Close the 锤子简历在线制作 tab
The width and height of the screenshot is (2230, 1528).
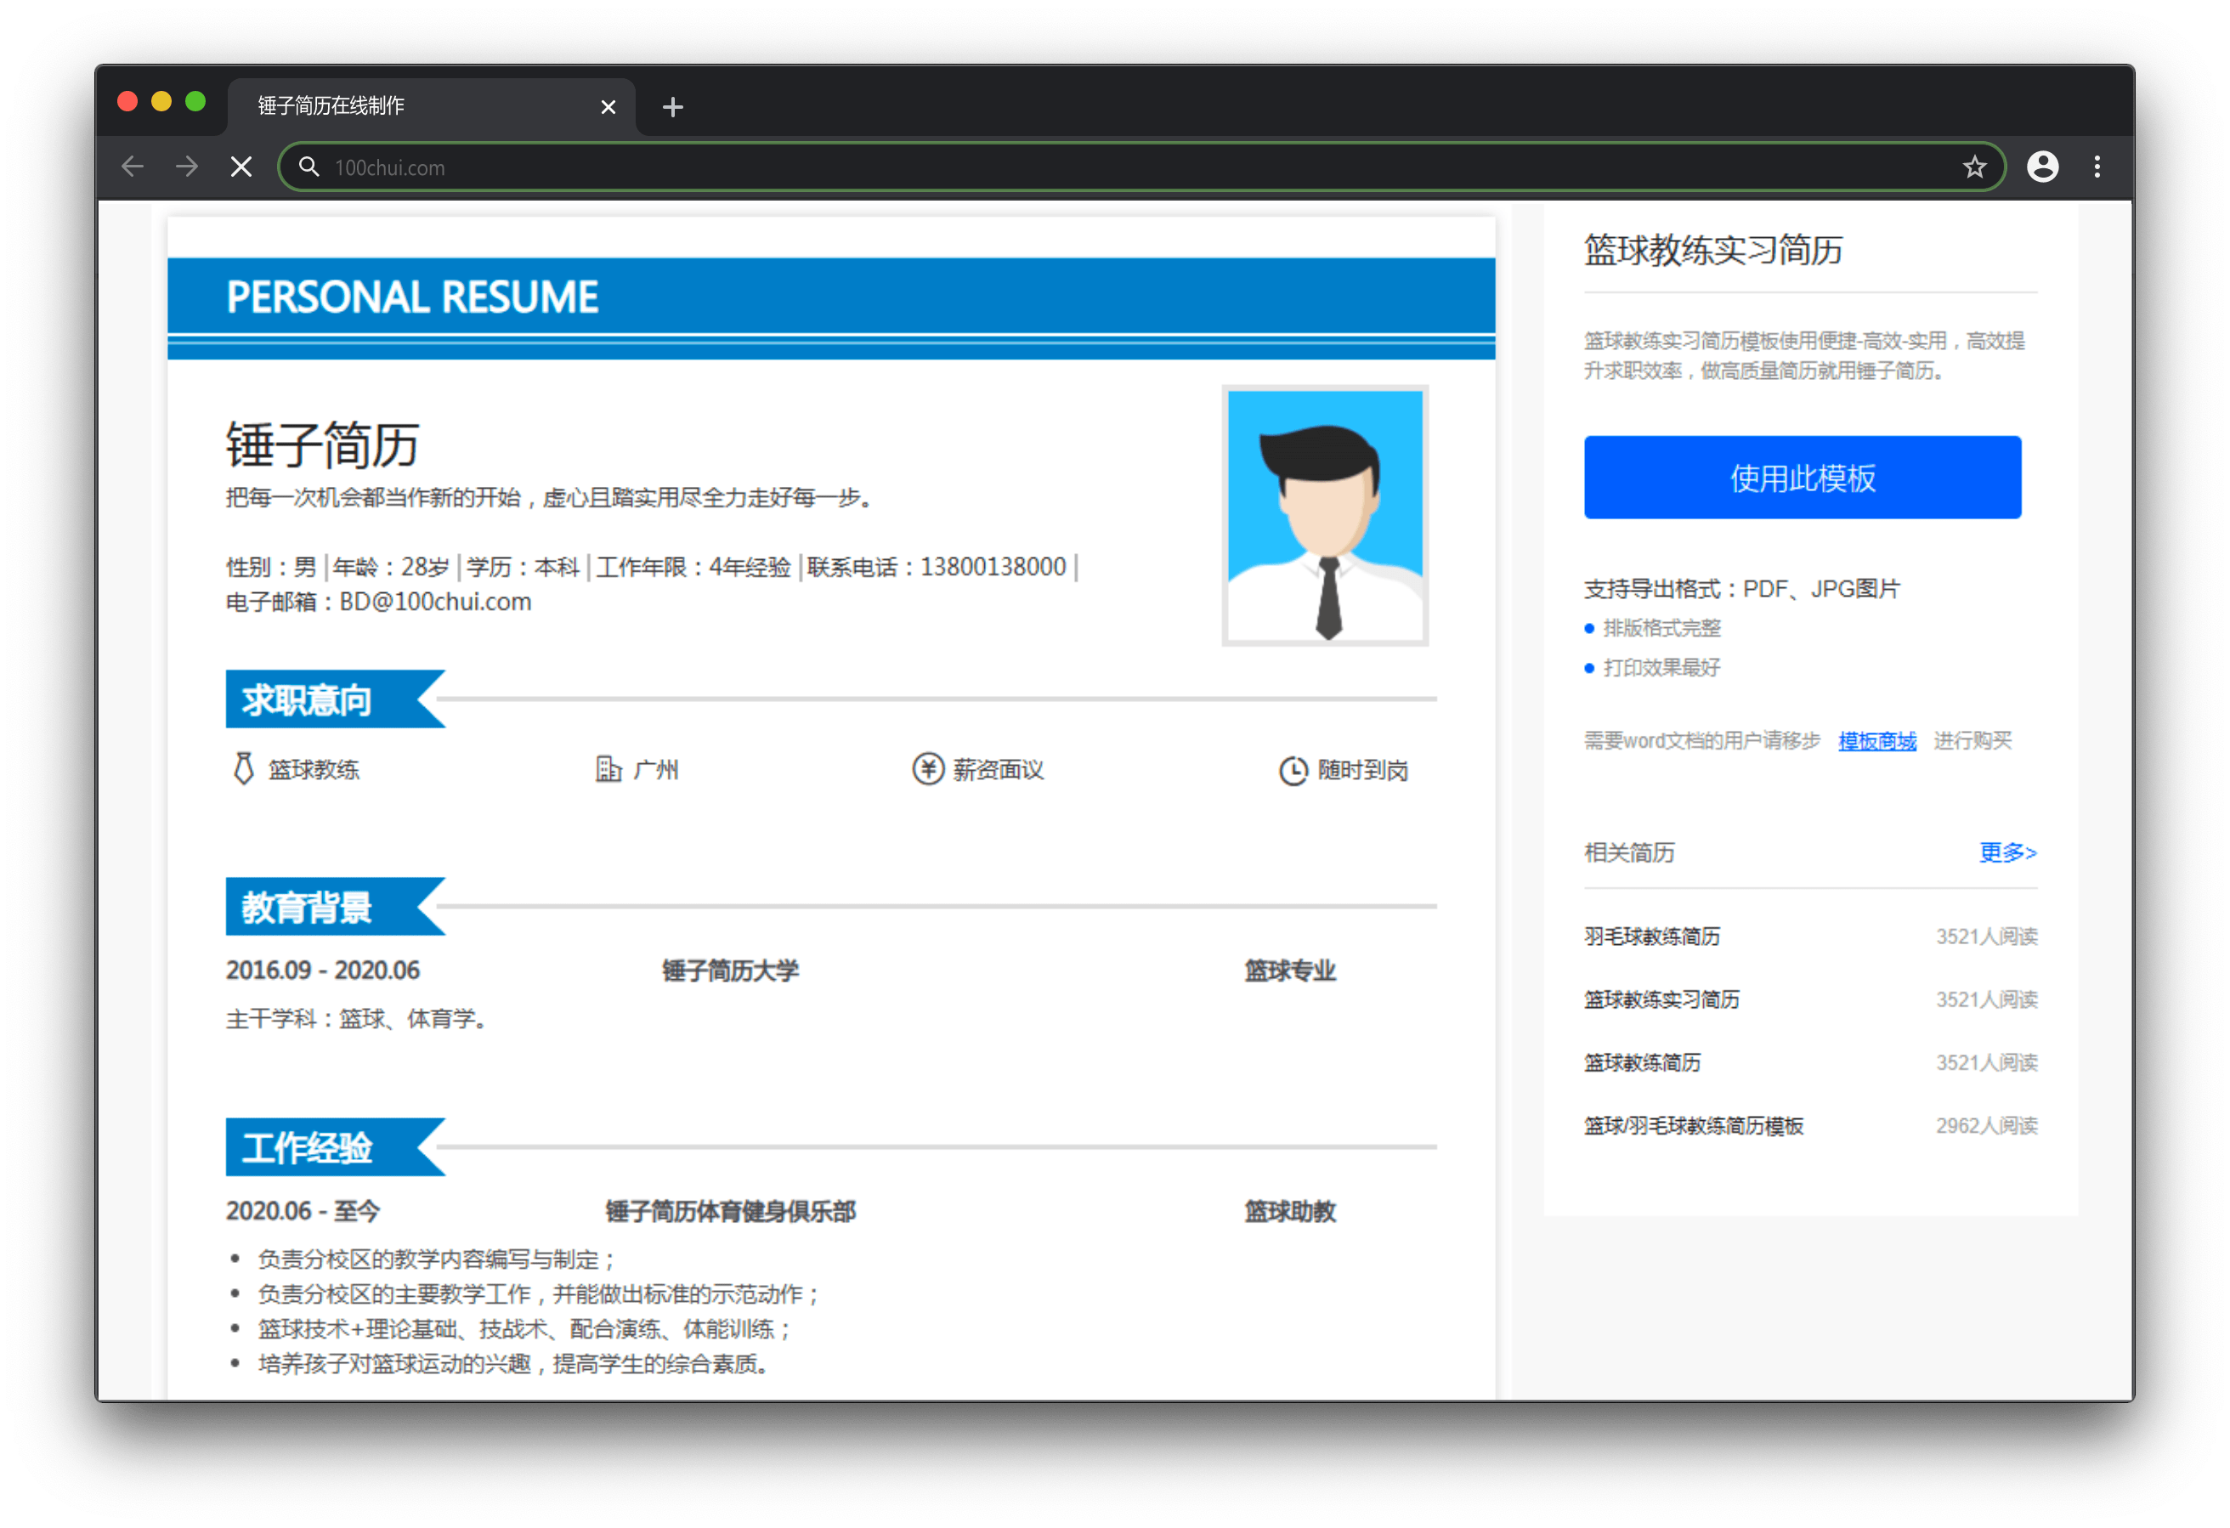click(x=608, y=106)
